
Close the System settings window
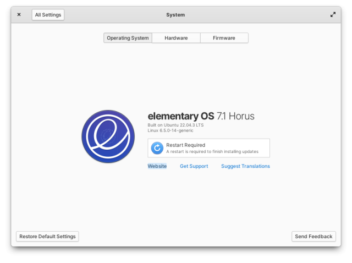coord(19,15)
